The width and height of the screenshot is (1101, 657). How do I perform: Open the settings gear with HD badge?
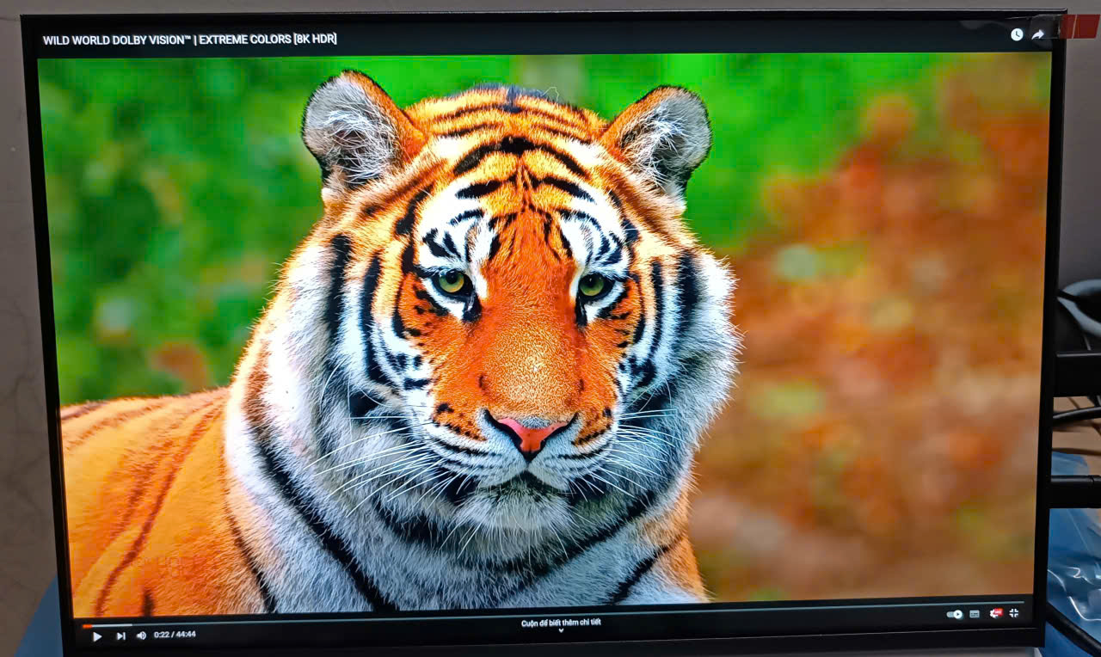click(995, 613)
